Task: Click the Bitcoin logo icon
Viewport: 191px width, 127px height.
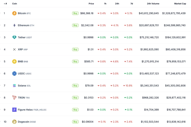Action: tap(14, 13)
